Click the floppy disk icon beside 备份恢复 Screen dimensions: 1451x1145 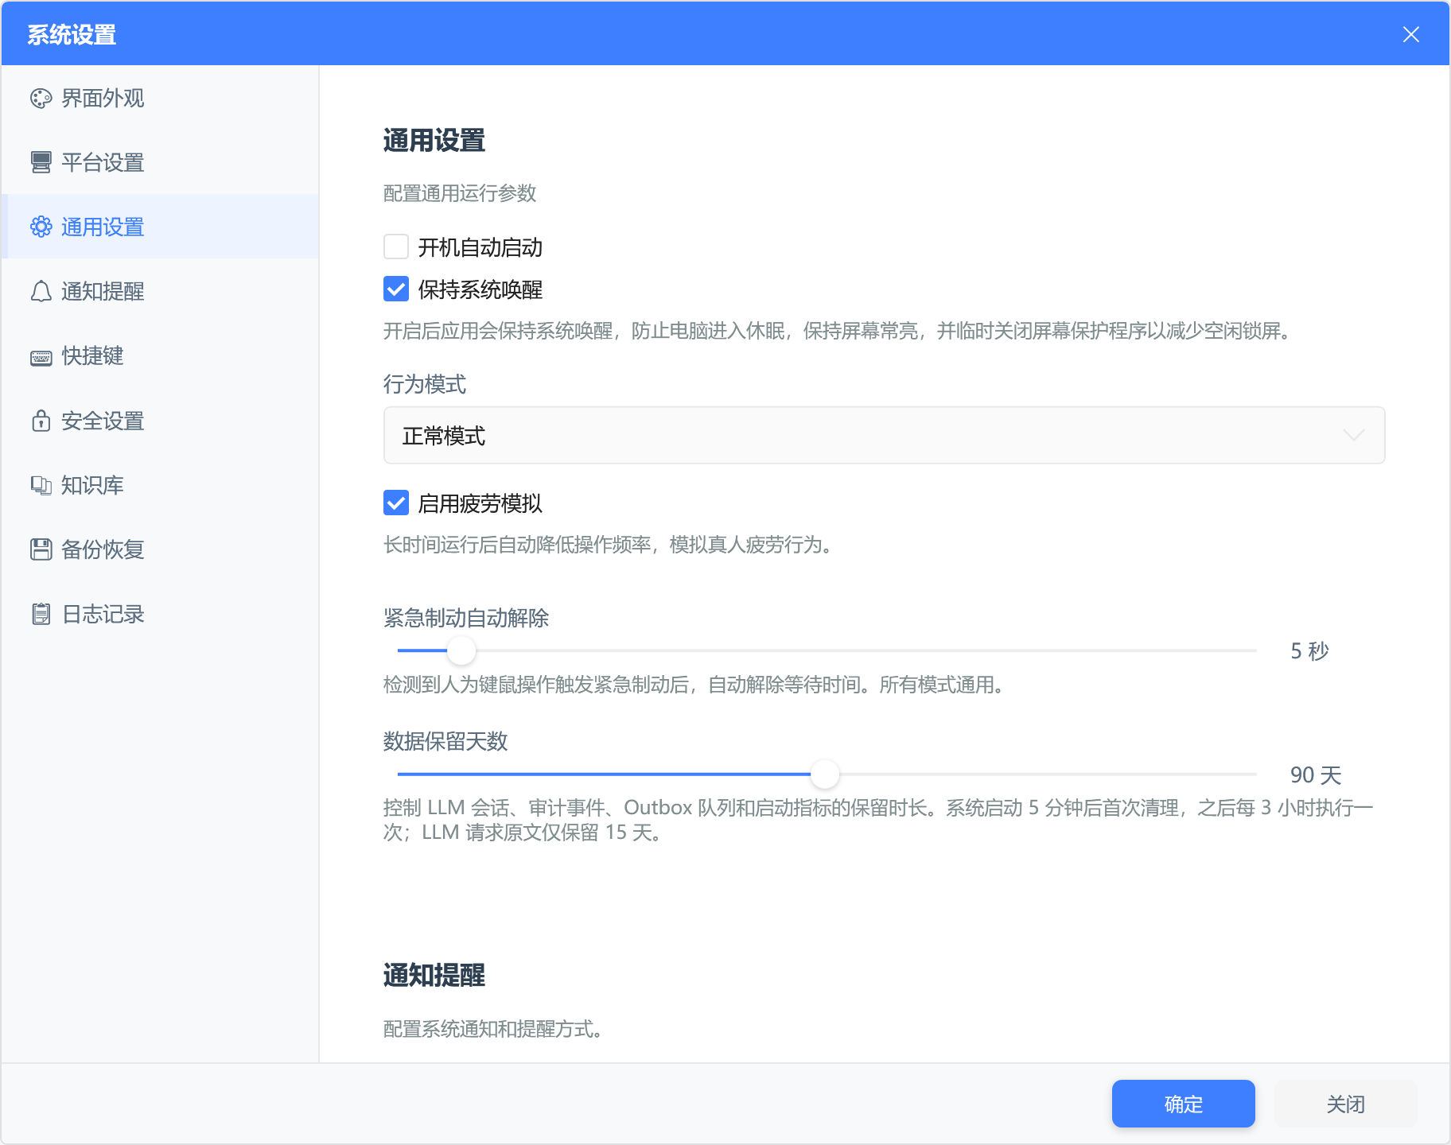(41, 549)
